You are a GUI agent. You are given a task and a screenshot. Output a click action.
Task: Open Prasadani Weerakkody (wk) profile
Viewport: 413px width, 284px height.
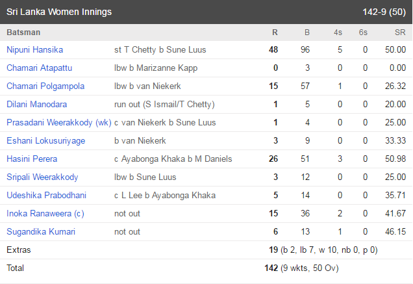pyautogui.click(x=59, y=122)
